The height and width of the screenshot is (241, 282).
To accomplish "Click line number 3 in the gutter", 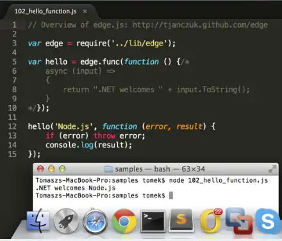I will click(14, 44).
